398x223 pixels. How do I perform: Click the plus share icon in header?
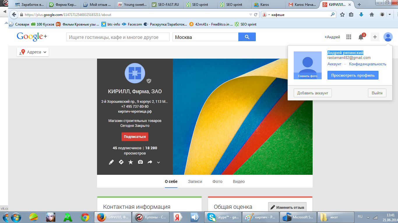[375, 37]
